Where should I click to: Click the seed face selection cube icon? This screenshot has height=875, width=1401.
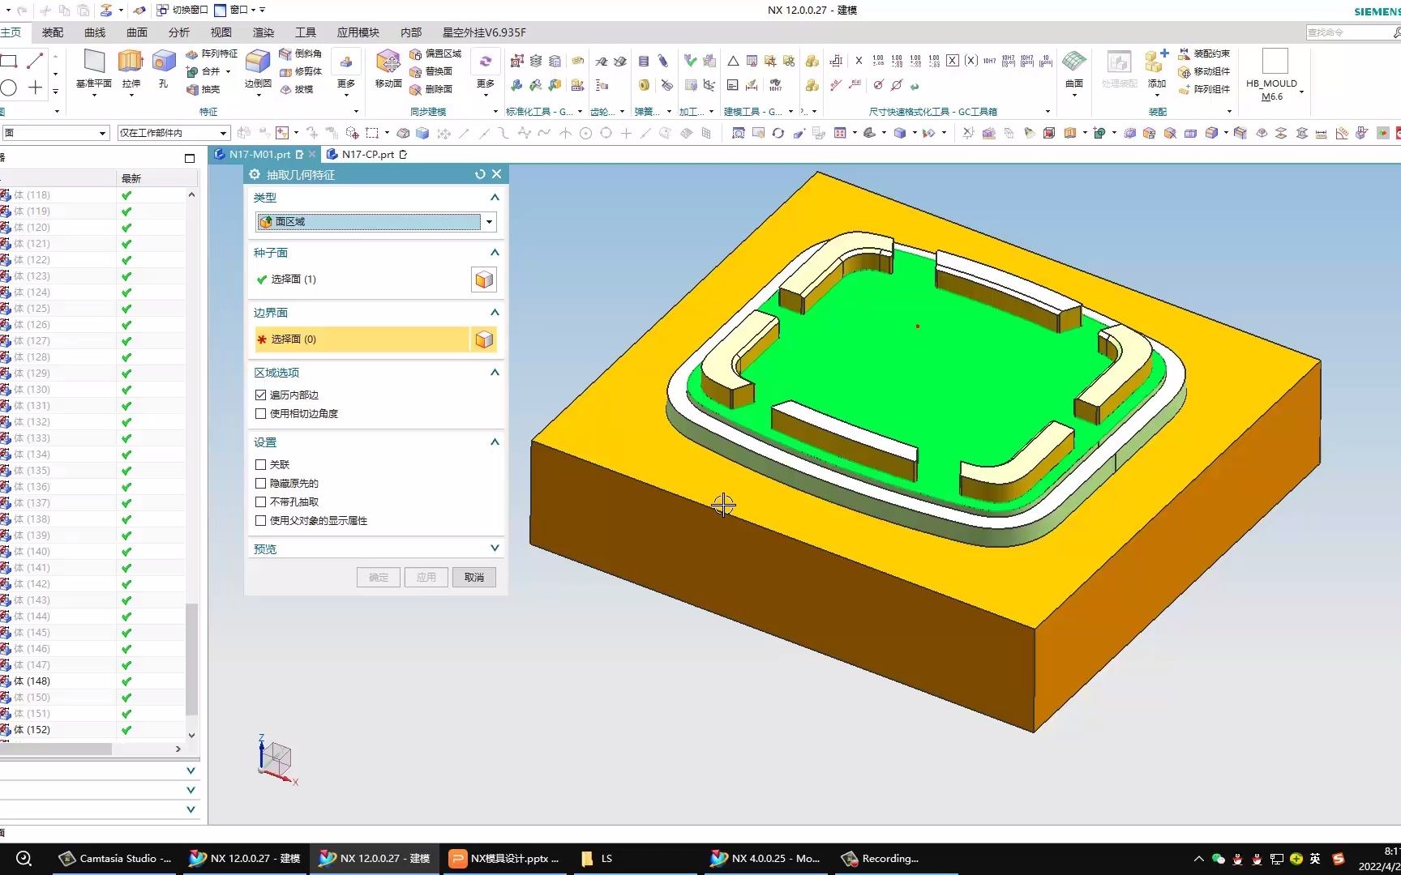click(x=484, y=280)
